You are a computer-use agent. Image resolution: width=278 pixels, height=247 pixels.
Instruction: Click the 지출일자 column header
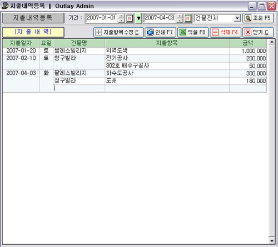(21, 43)
